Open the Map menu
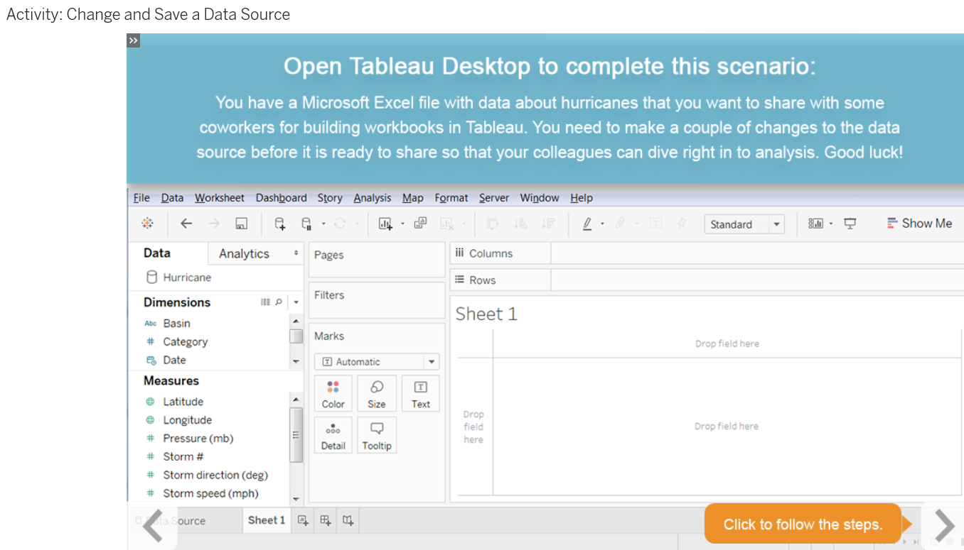This screenshot has height=550, width=964. [x=412, y=198]
